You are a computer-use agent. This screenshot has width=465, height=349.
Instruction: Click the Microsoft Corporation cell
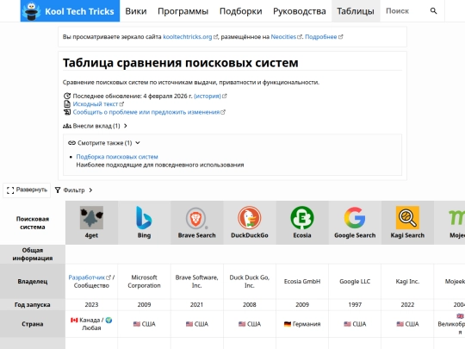[x=144, y=281]
